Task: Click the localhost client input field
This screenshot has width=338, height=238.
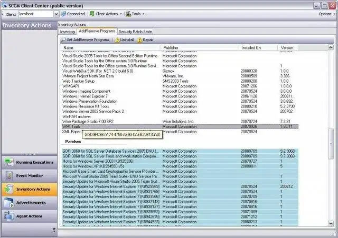Action: (36, 14)
